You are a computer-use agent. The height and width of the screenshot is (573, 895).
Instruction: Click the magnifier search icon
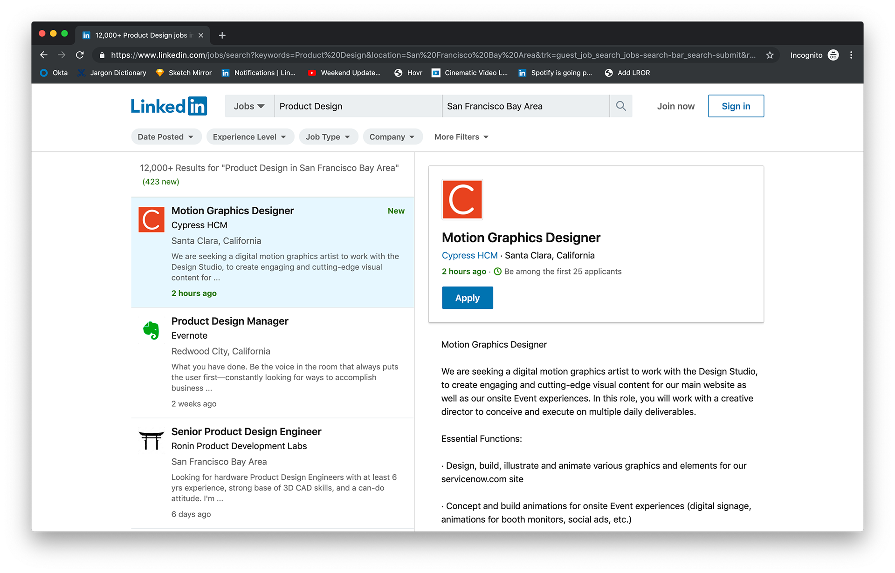tap(620, 106)
